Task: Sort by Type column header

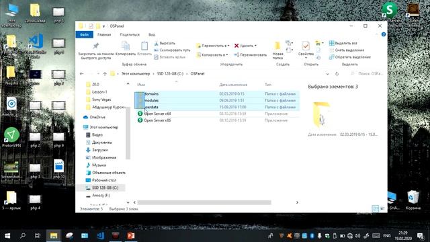Action: pyautogui.click(x=268, y=85)
